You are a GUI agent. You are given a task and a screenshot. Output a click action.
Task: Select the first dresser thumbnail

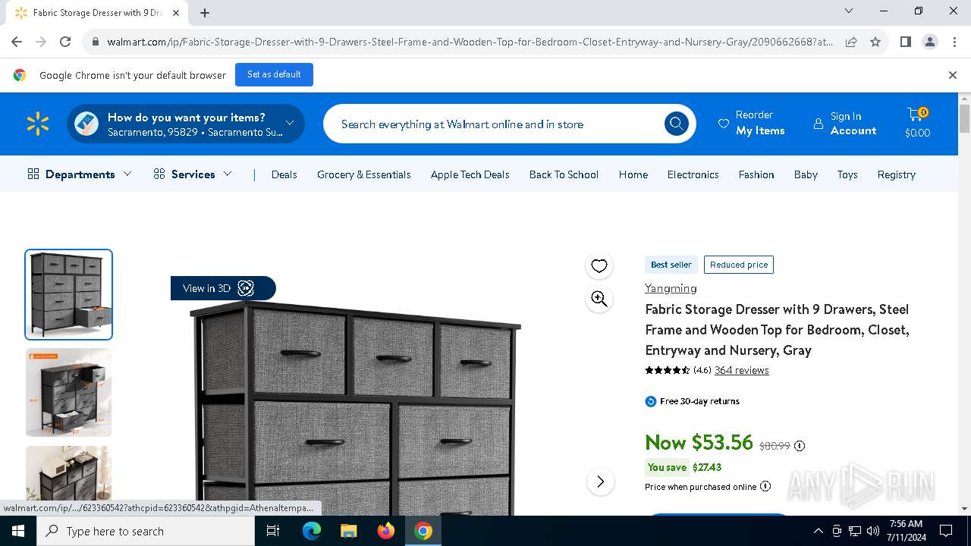click(69, 294)
